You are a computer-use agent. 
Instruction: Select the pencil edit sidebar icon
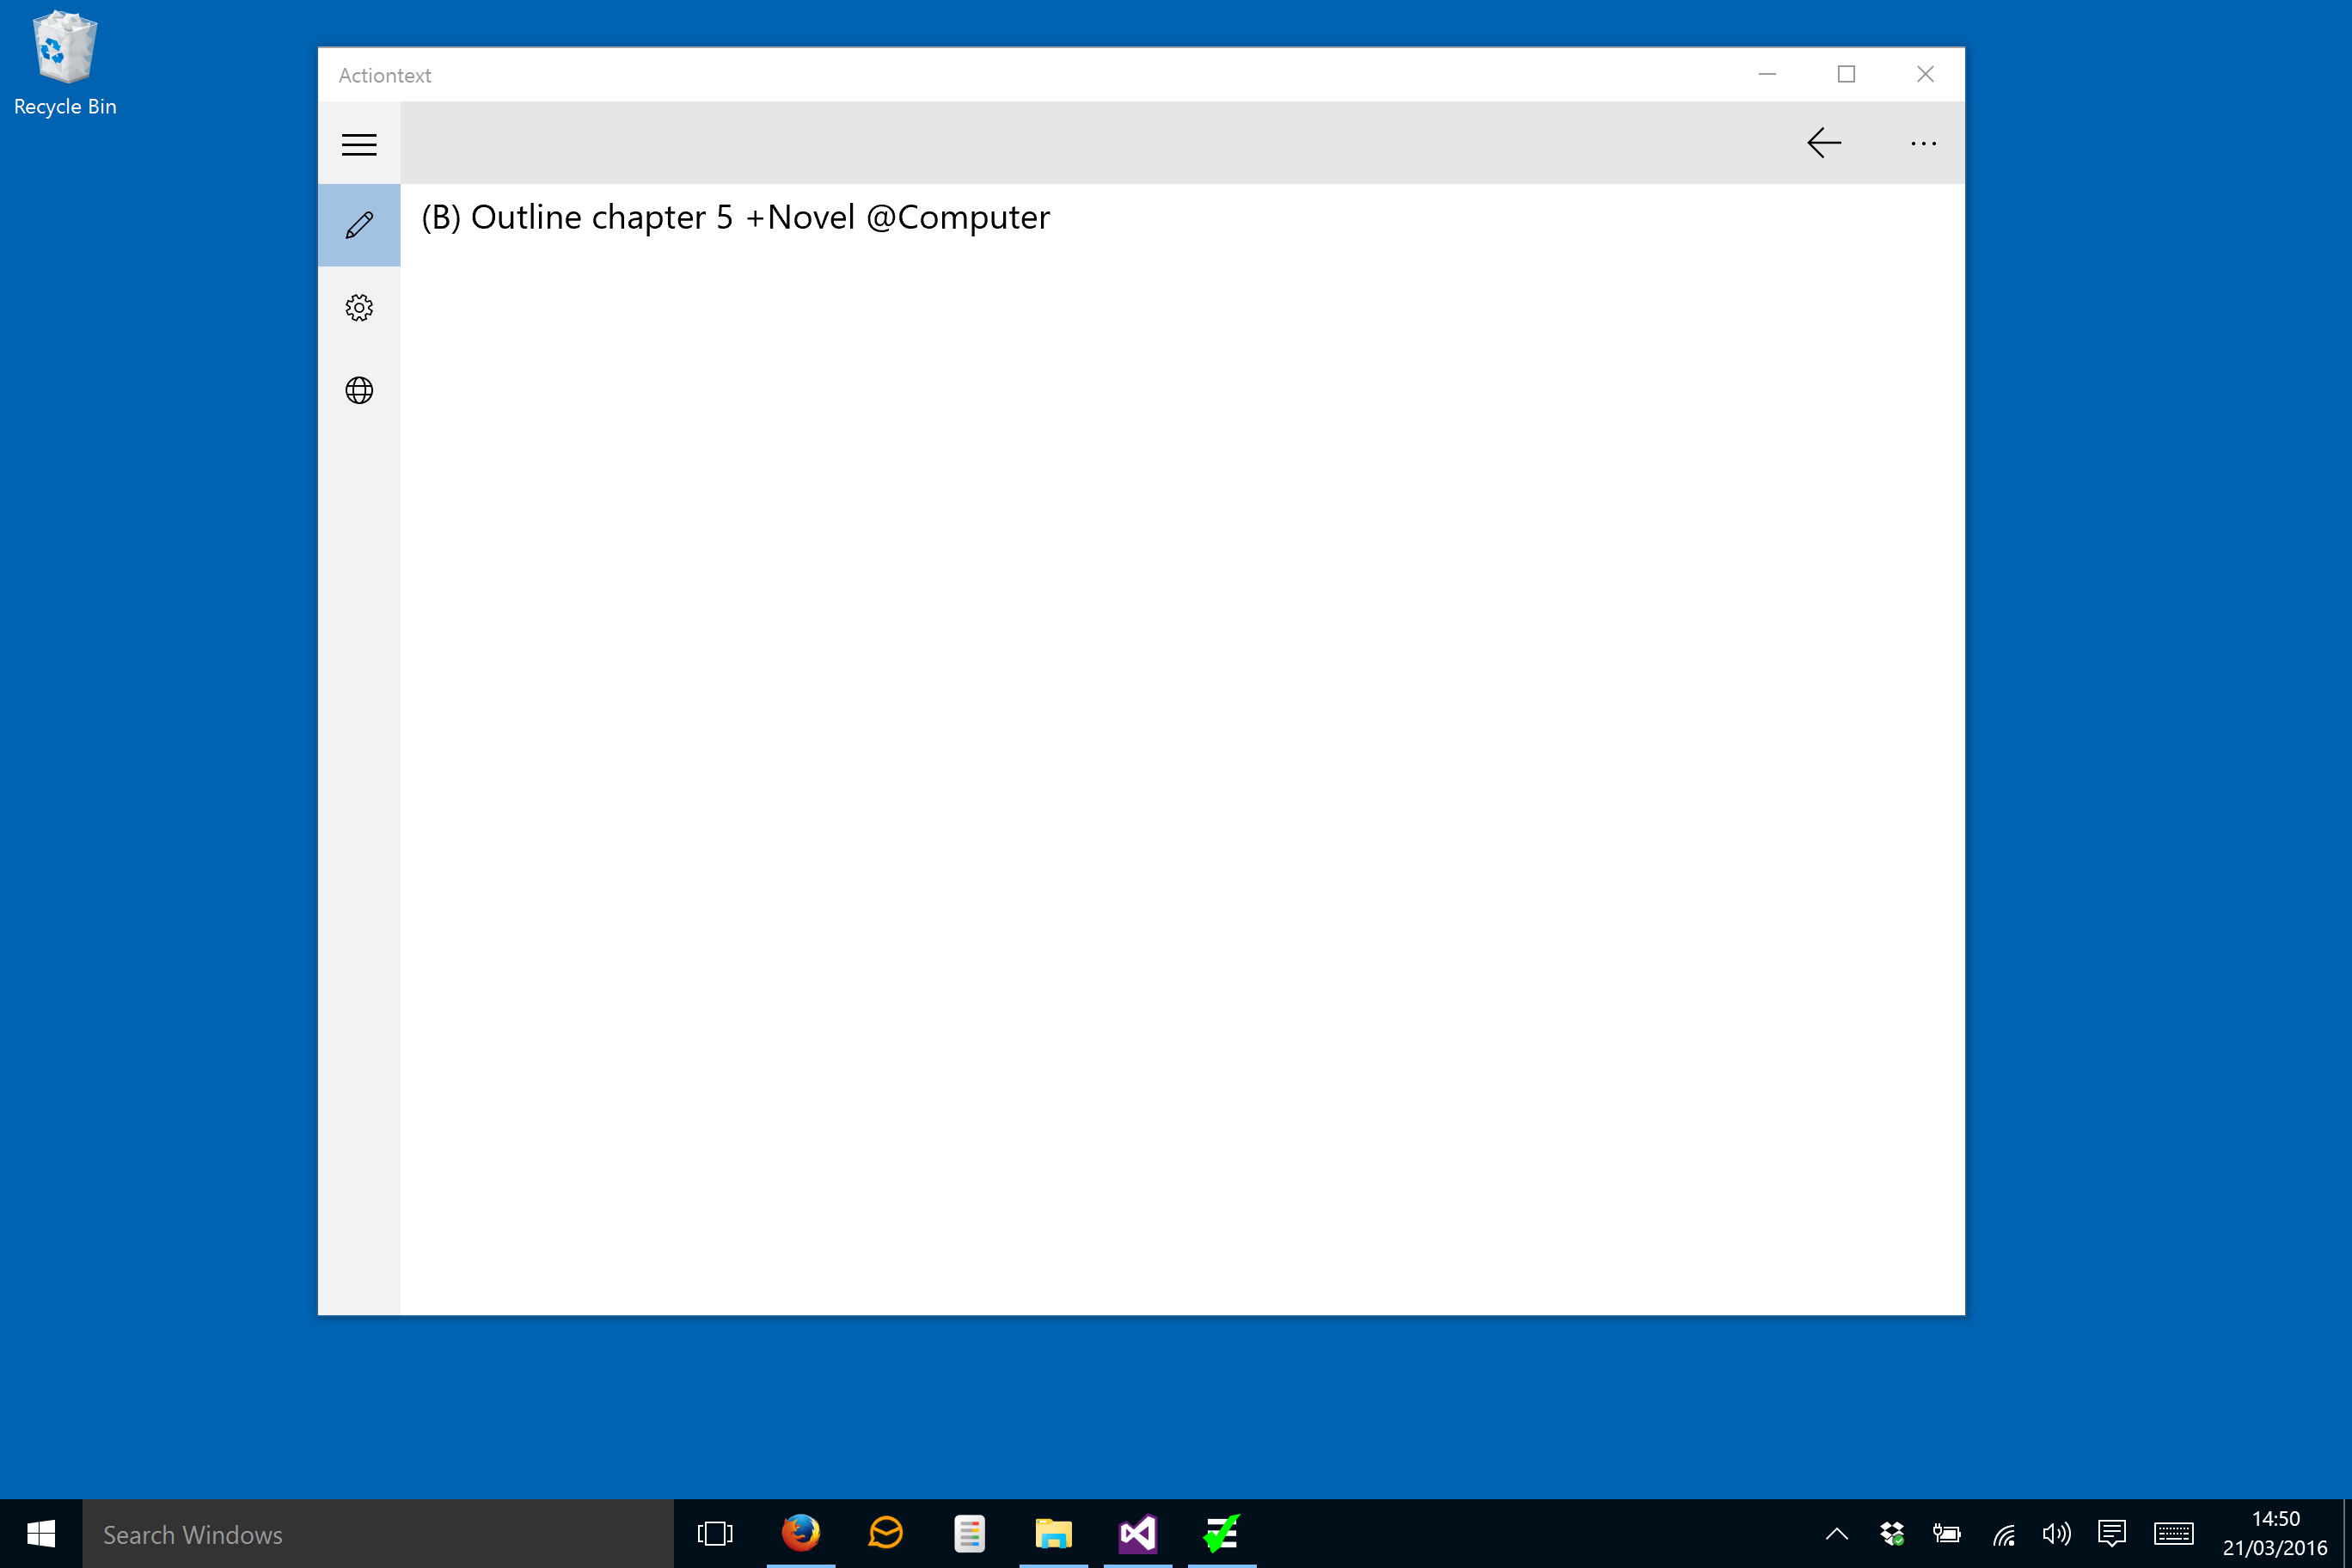(359, 225)
